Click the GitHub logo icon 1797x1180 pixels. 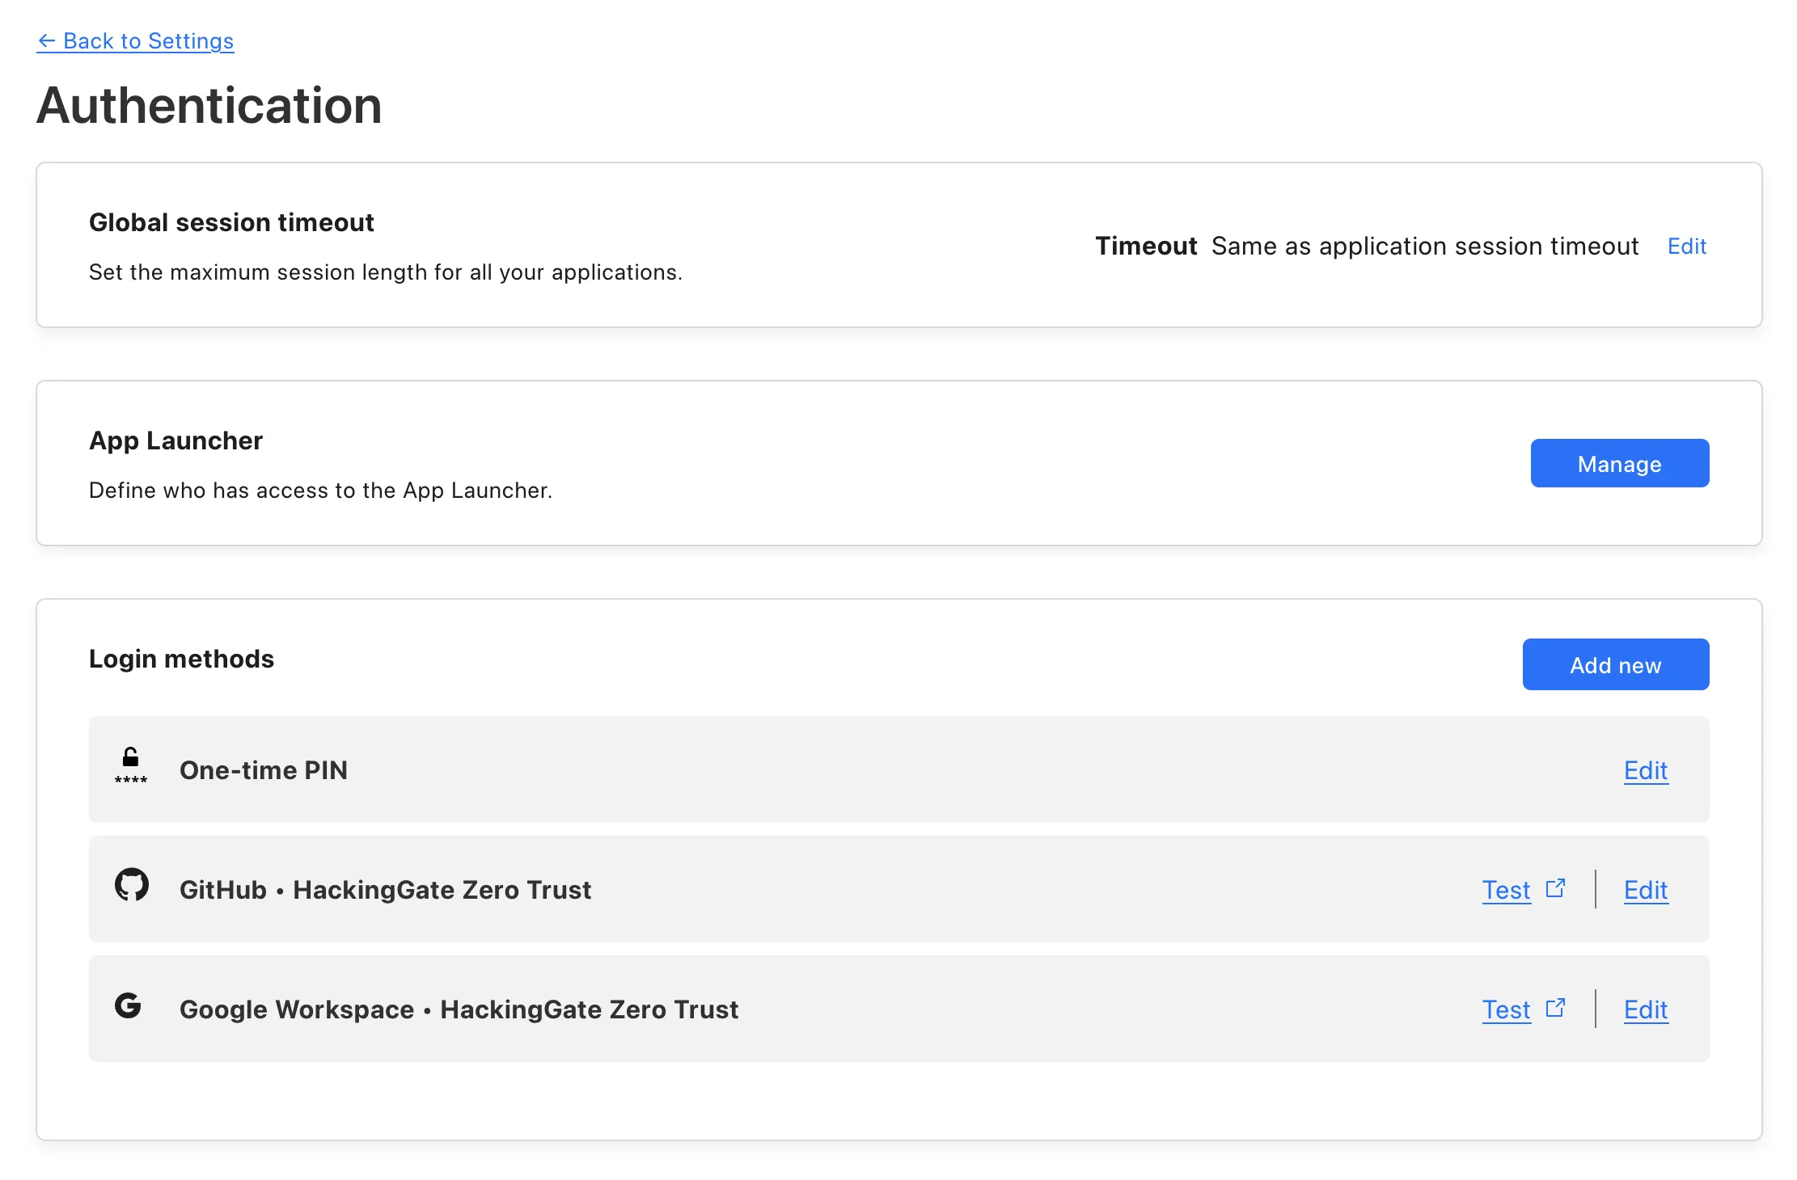point(132,885)
